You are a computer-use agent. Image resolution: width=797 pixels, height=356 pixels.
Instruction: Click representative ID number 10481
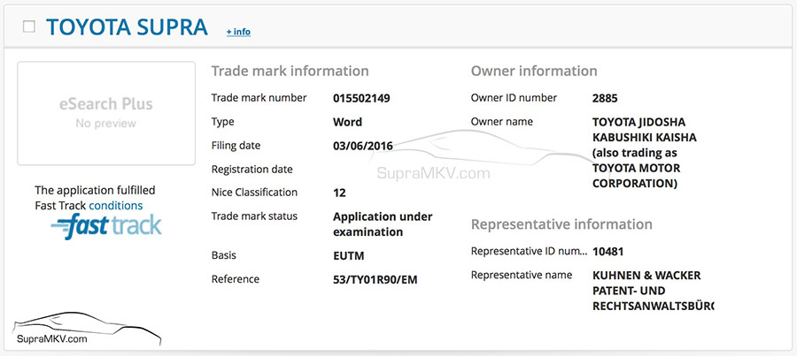(x=608, y=252)
